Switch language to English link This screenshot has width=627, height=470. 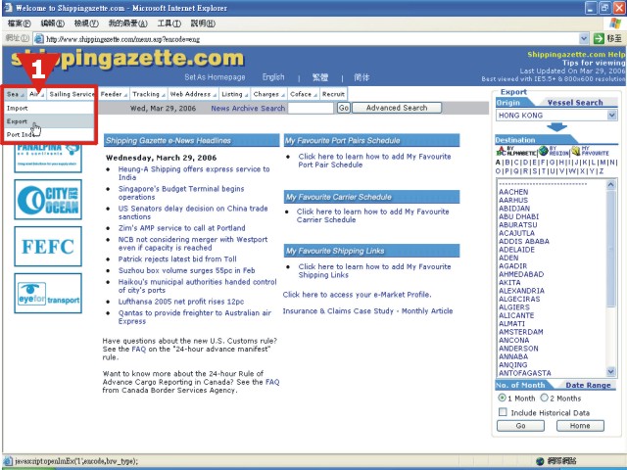pyautogui.click(x=273, y=77)
